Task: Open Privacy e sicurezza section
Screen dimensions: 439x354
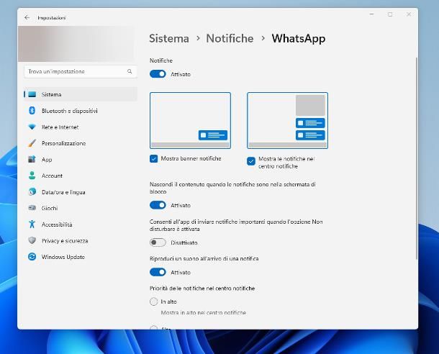Action: pyautogui.click(x=81, y=240)
